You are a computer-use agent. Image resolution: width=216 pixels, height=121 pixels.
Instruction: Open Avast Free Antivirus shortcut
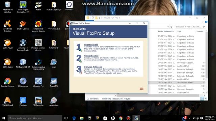pos(7,26)
